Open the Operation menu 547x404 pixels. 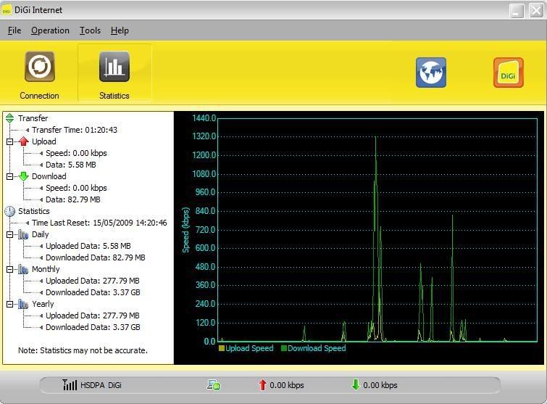click(x=50, y=30)
